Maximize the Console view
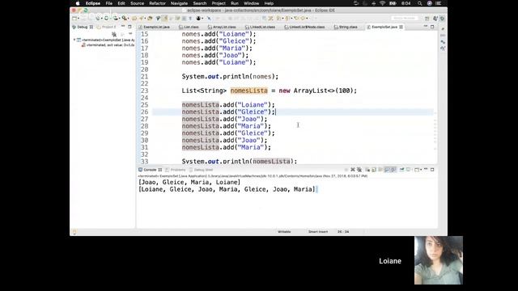 pos(432,170)
